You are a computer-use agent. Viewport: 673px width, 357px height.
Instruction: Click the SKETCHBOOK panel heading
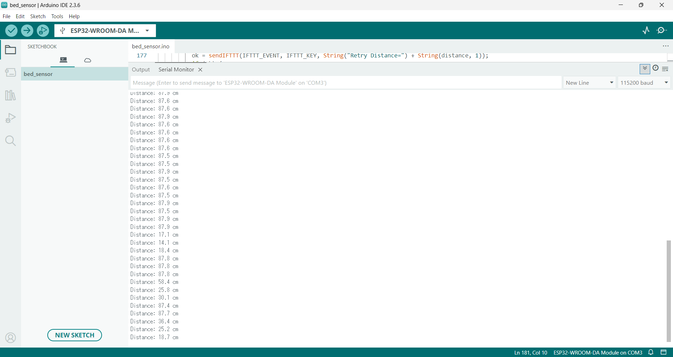[x=42, y=47]
